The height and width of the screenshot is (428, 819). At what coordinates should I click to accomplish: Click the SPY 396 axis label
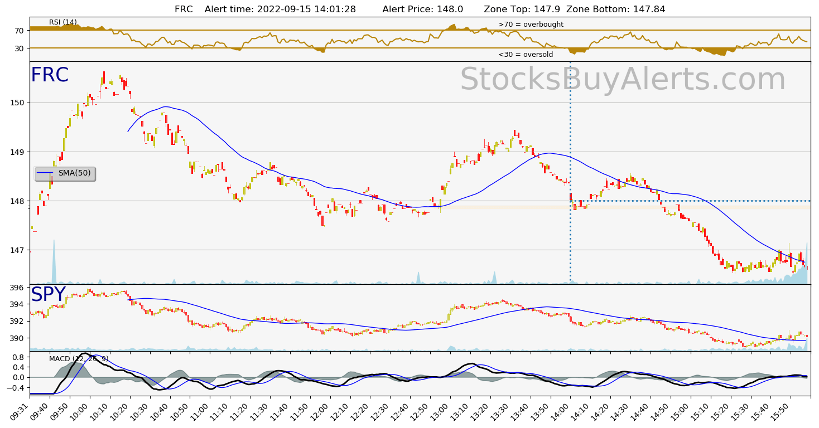(x=17, y=288)
